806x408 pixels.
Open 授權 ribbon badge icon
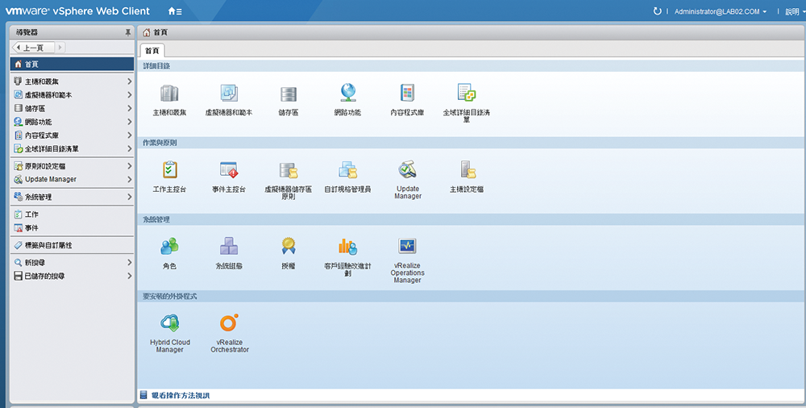click(x=289, y=246)
